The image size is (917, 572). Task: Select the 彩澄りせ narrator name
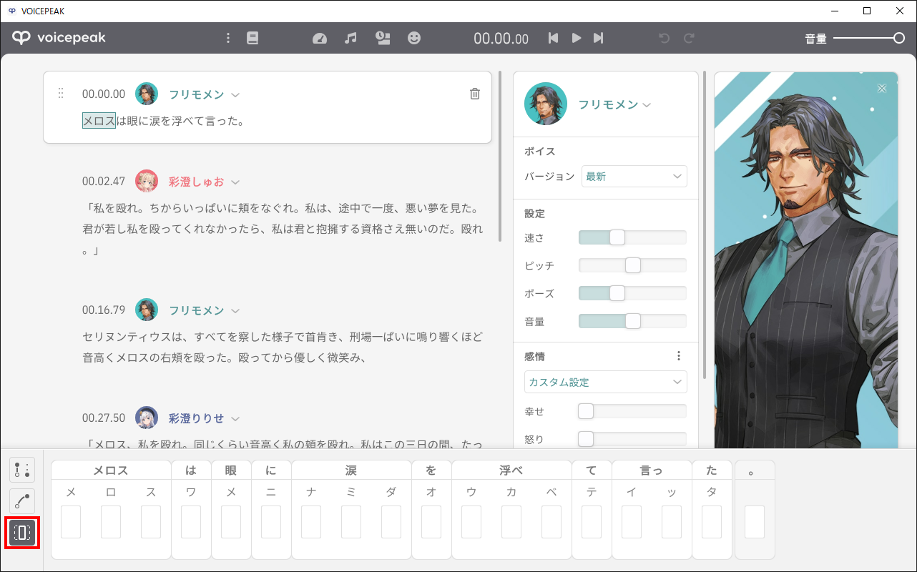(197, 418)
